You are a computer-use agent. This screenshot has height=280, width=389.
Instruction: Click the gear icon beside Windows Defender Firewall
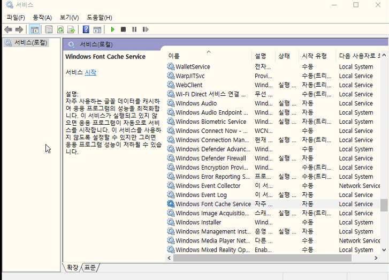pos(171,158)
